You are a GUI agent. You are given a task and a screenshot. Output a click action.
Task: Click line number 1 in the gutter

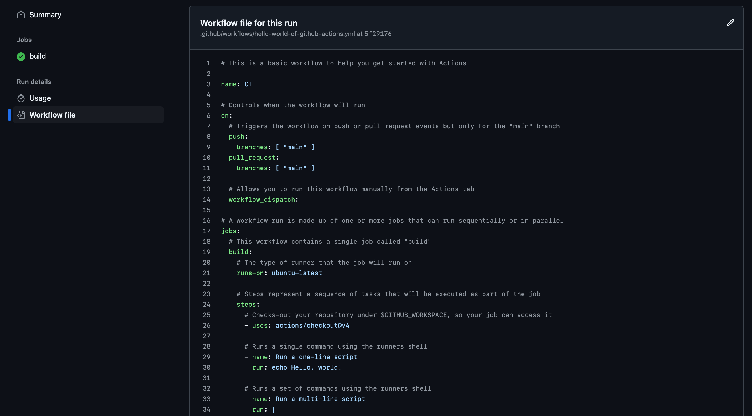tap(208, 63)
